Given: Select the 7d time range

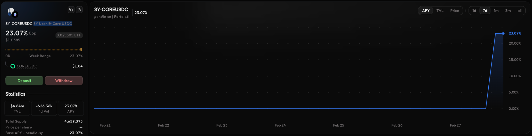Looking at the screenshot, I should coord(485,11).
